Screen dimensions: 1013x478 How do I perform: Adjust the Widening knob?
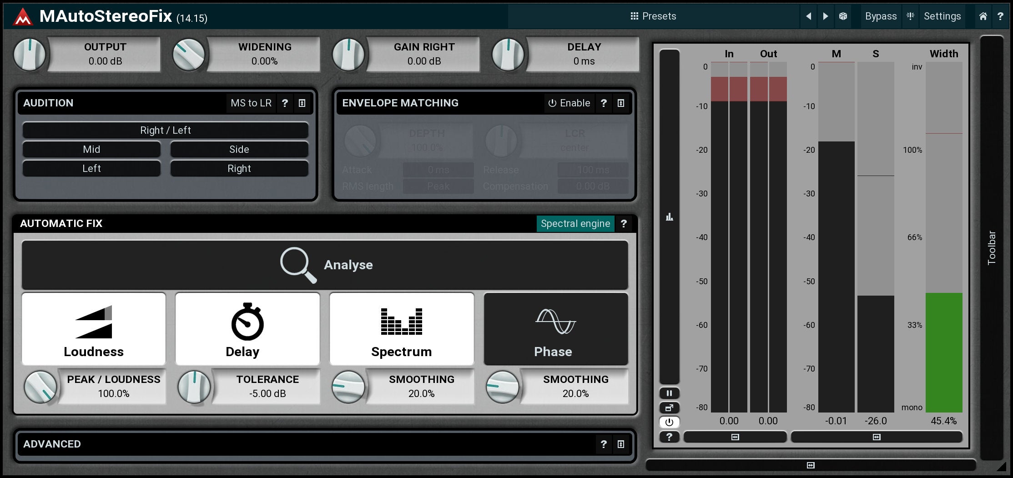[x=189, y=55]
